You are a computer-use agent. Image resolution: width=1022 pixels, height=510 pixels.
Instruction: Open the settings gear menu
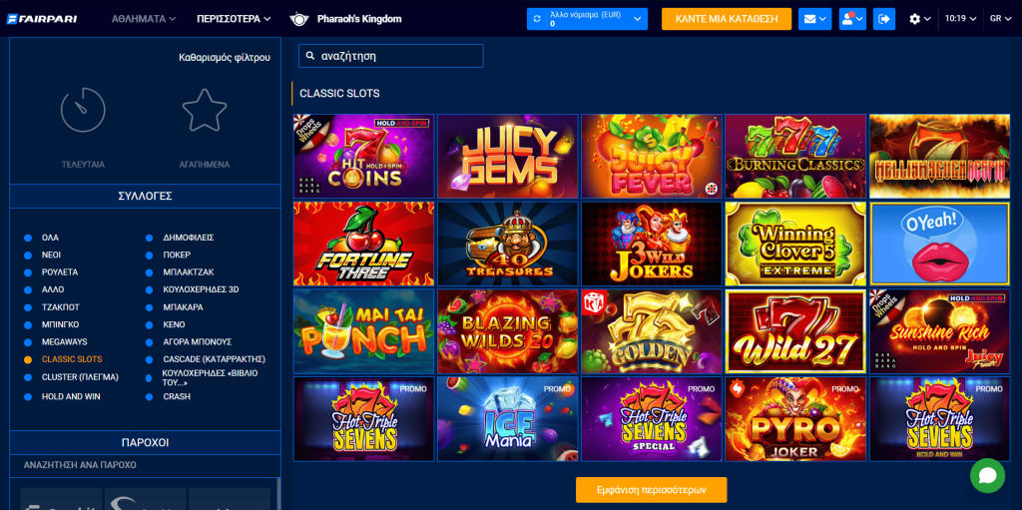tap(919, 19)
